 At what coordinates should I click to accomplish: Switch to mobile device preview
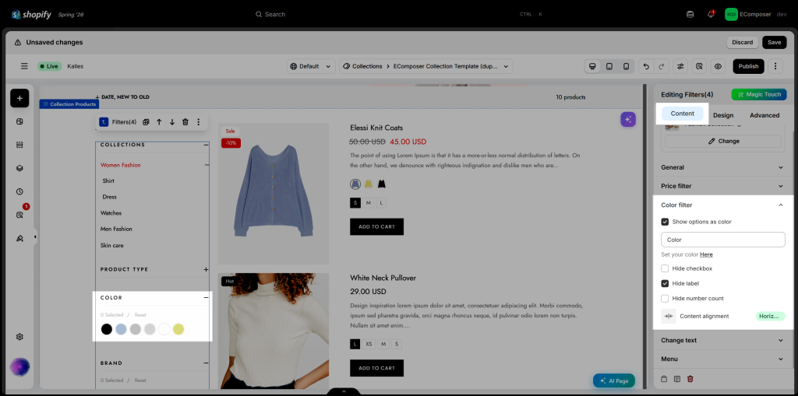pyautogui.click(x=626, y=66)
